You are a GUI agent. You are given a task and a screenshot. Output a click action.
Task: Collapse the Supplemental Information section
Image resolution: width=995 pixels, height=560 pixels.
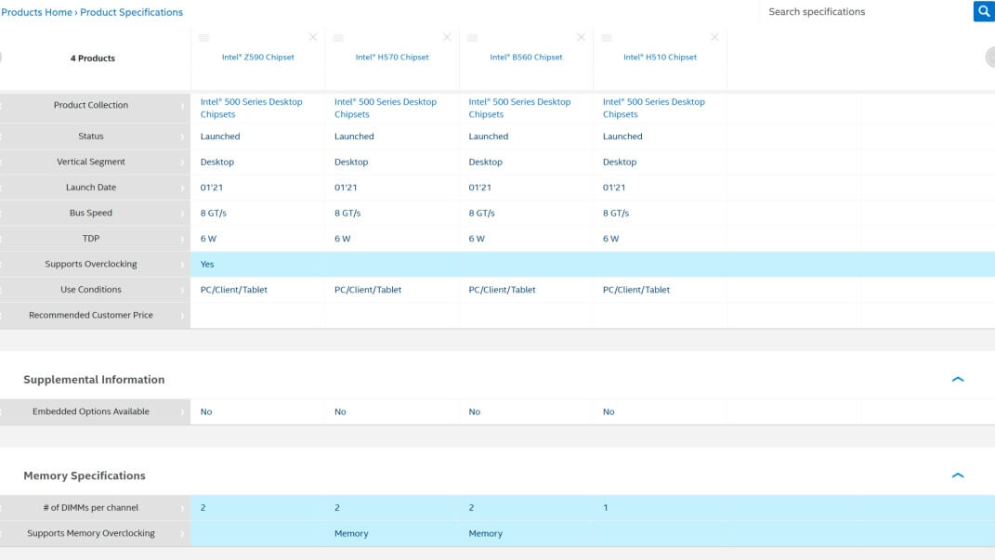pos(958,380)
